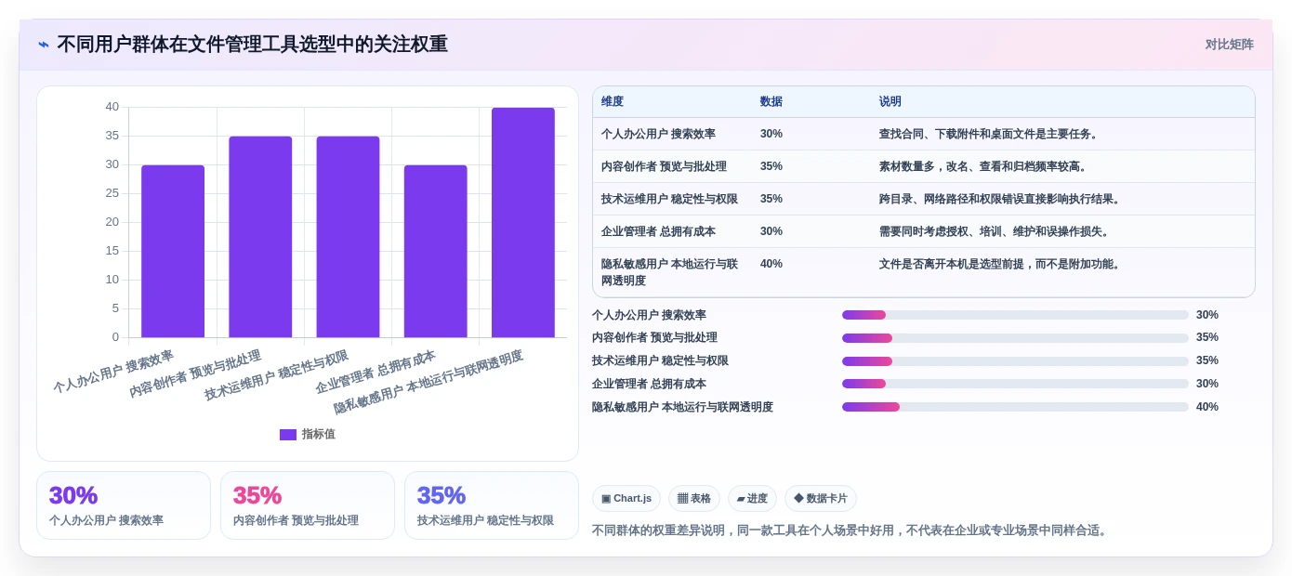Click the 40% value in the table
This screenshot has width=1292, height=576.
[771, 264]
